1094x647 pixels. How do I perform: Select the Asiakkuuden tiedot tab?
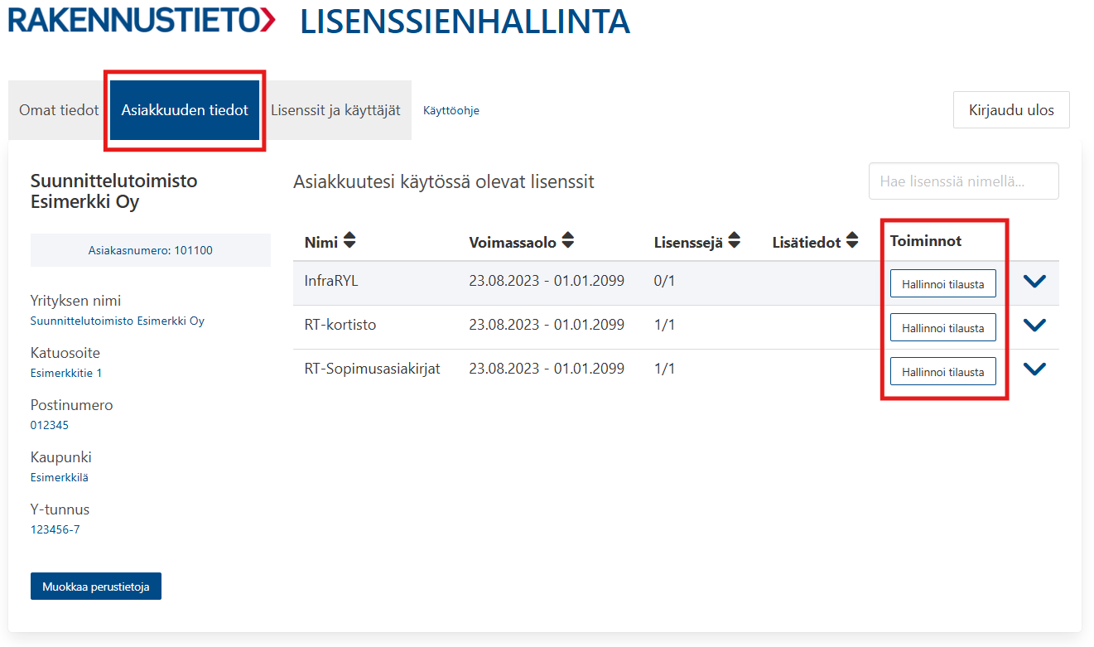click(185, 110)
